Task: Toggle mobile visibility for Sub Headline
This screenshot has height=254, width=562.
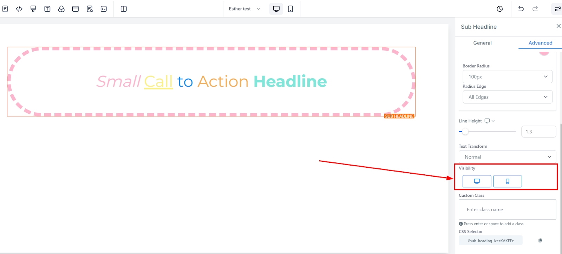Action: (507, 181)
